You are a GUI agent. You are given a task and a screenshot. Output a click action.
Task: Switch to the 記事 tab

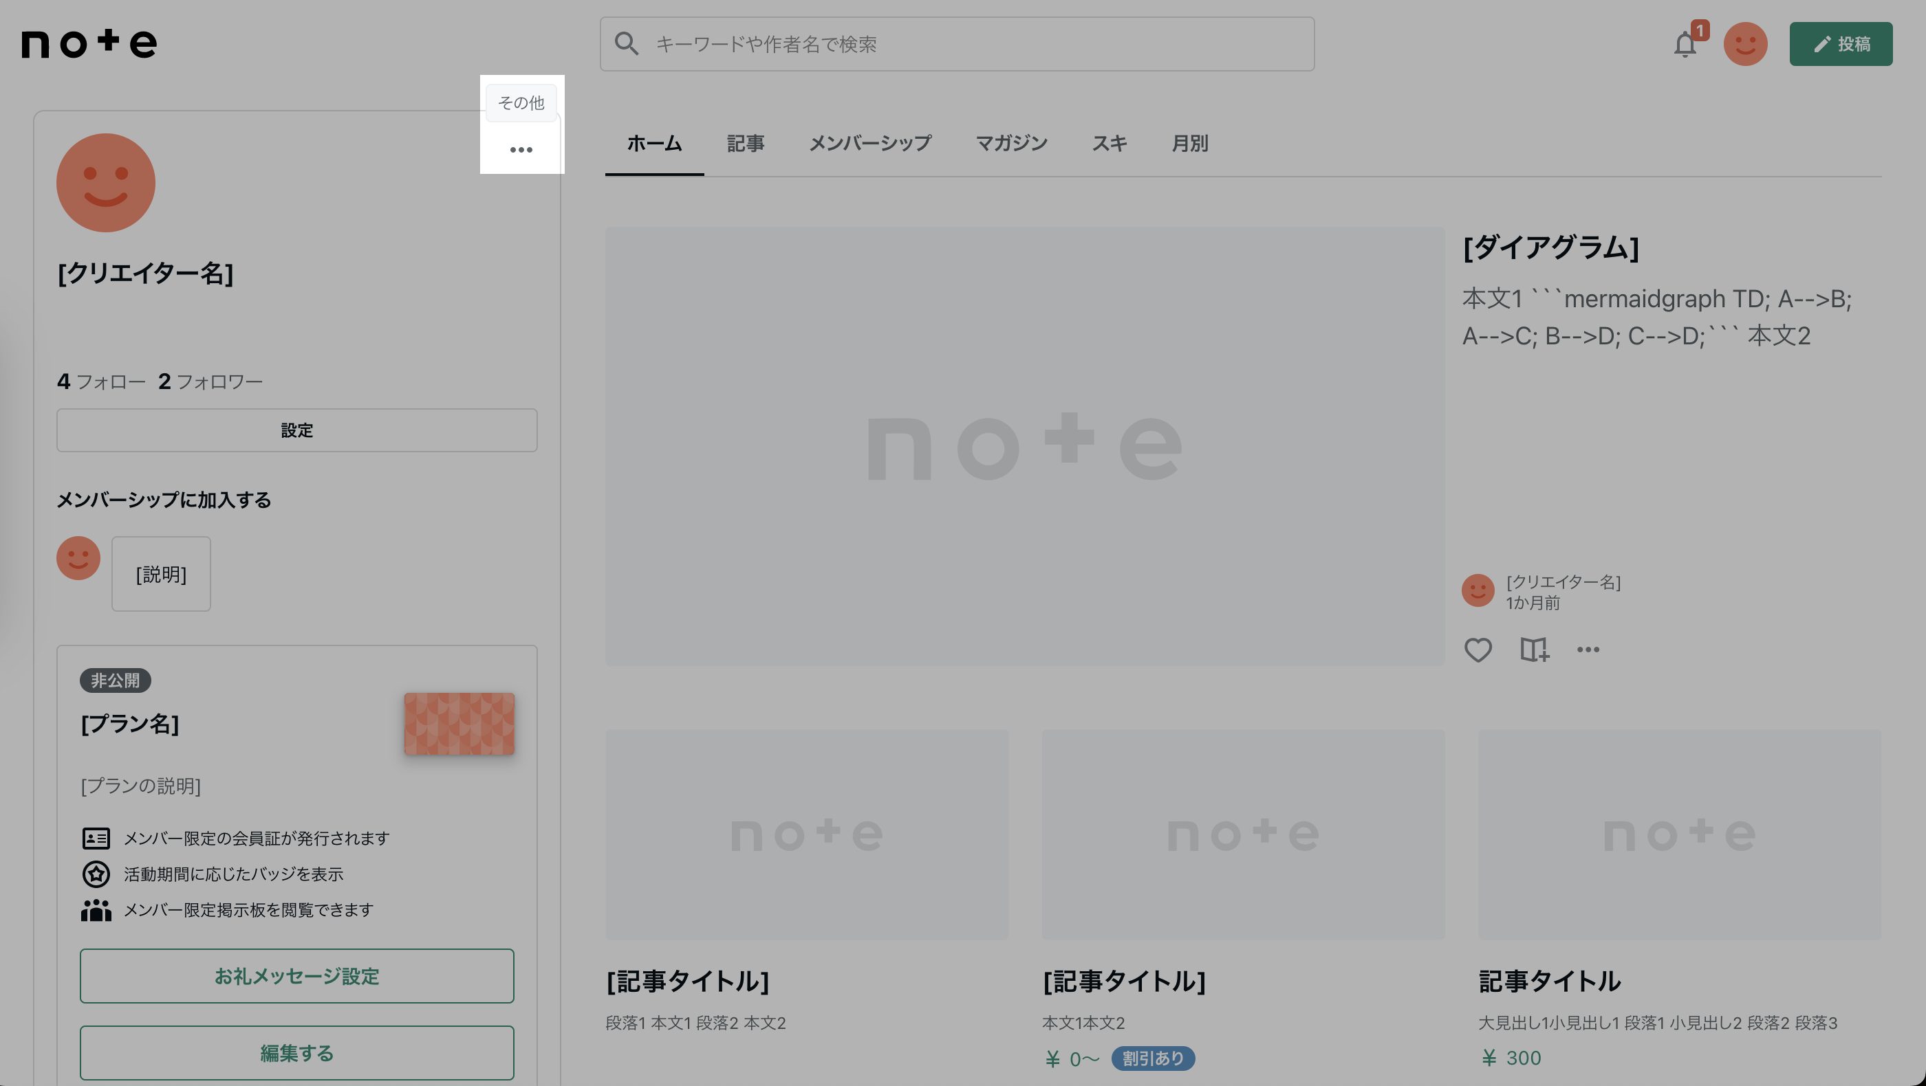(746, 144)
